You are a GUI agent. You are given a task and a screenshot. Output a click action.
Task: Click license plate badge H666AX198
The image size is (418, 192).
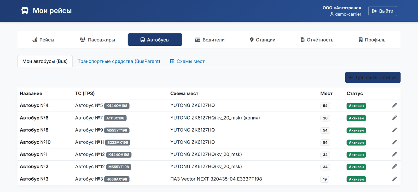(117, 179)
